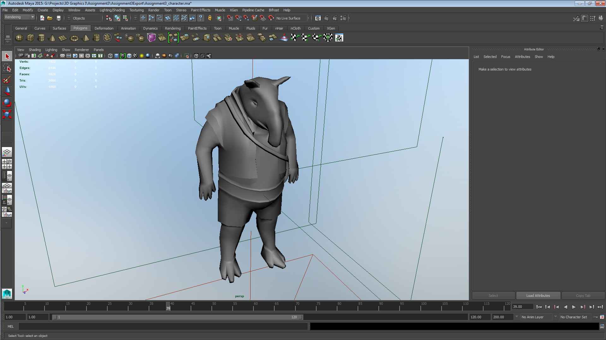
Task: Activate the Render current frame clapboard icon
Action: pos(327,18)
